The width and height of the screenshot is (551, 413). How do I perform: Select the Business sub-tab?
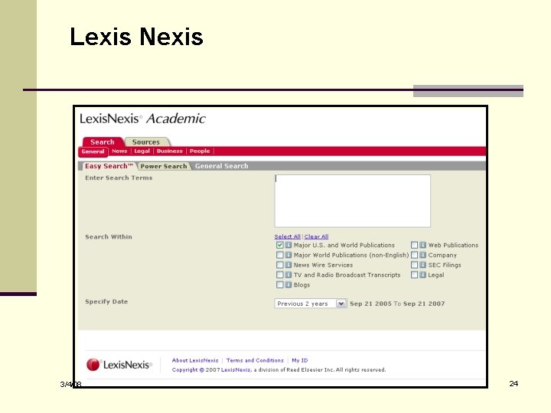click(x=170, y=151)
